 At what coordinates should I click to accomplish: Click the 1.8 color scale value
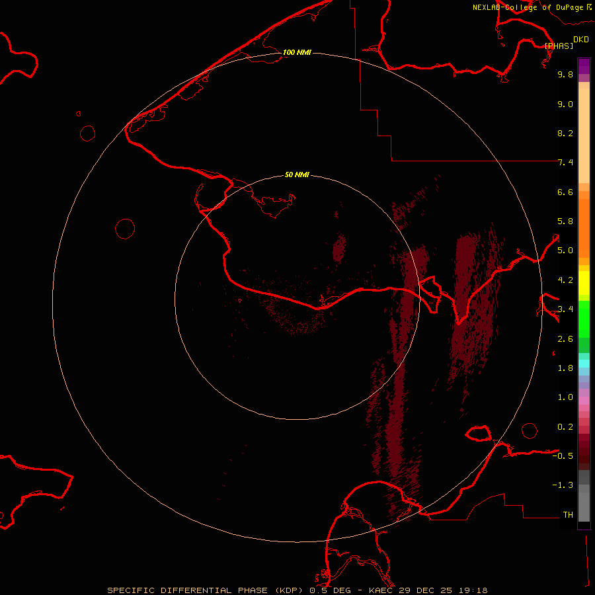[x=565, y=368]
